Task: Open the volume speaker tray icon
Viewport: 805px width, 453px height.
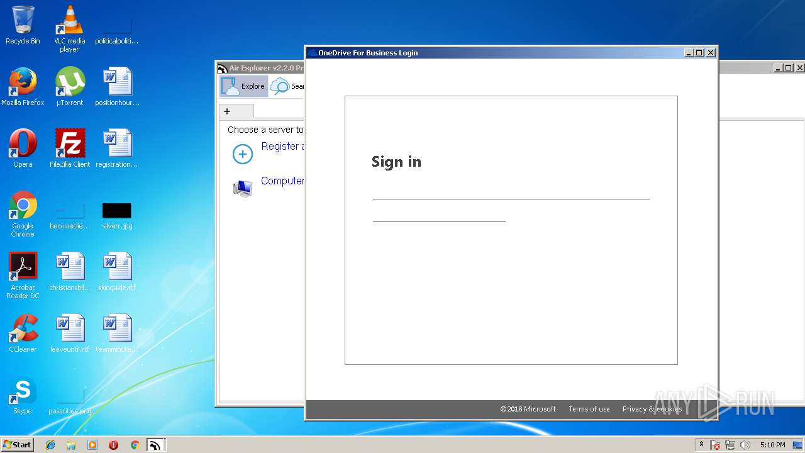Action: [745, 445]
